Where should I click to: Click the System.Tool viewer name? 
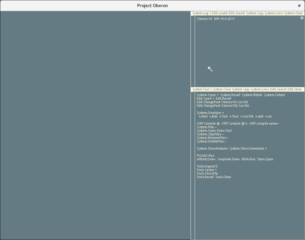click(x=201, y=89)
